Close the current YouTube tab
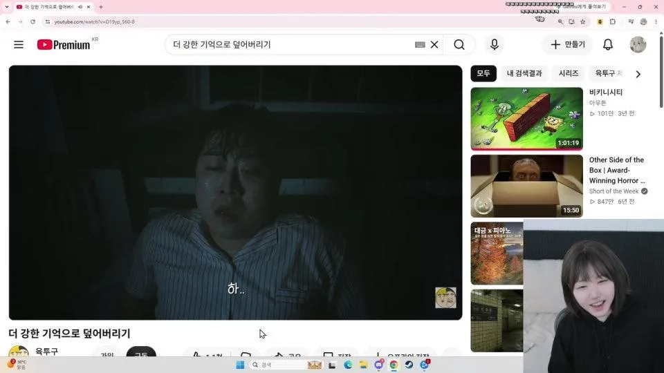Image resolution: width=664 pixels, height=373 pixels. (88, 7)
